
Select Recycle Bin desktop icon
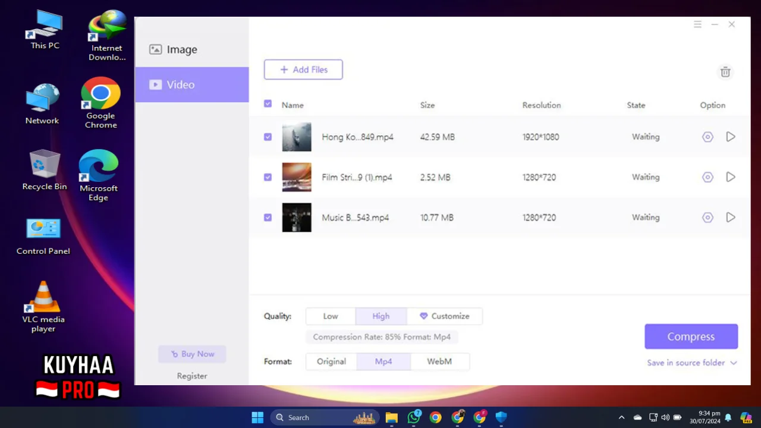pyautogui.click(x=45, y=169)
